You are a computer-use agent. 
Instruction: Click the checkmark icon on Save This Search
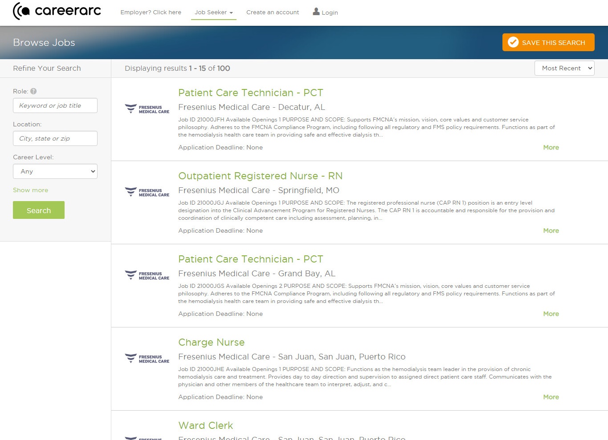(x=513, y=42)
